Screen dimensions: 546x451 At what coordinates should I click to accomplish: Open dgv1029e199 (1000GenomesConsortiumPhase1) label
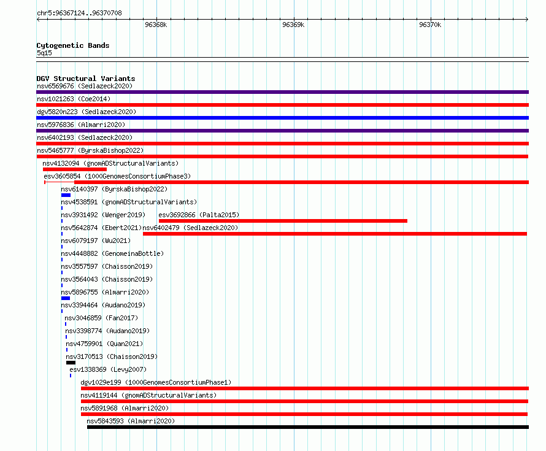(156, 382)
